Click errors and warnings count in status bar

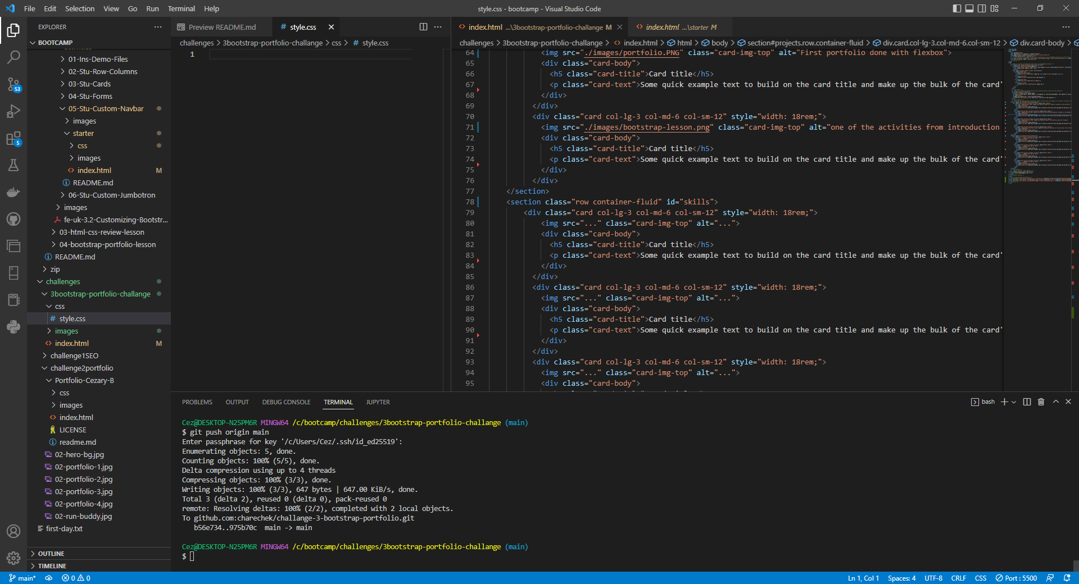(x=76, y=578)
